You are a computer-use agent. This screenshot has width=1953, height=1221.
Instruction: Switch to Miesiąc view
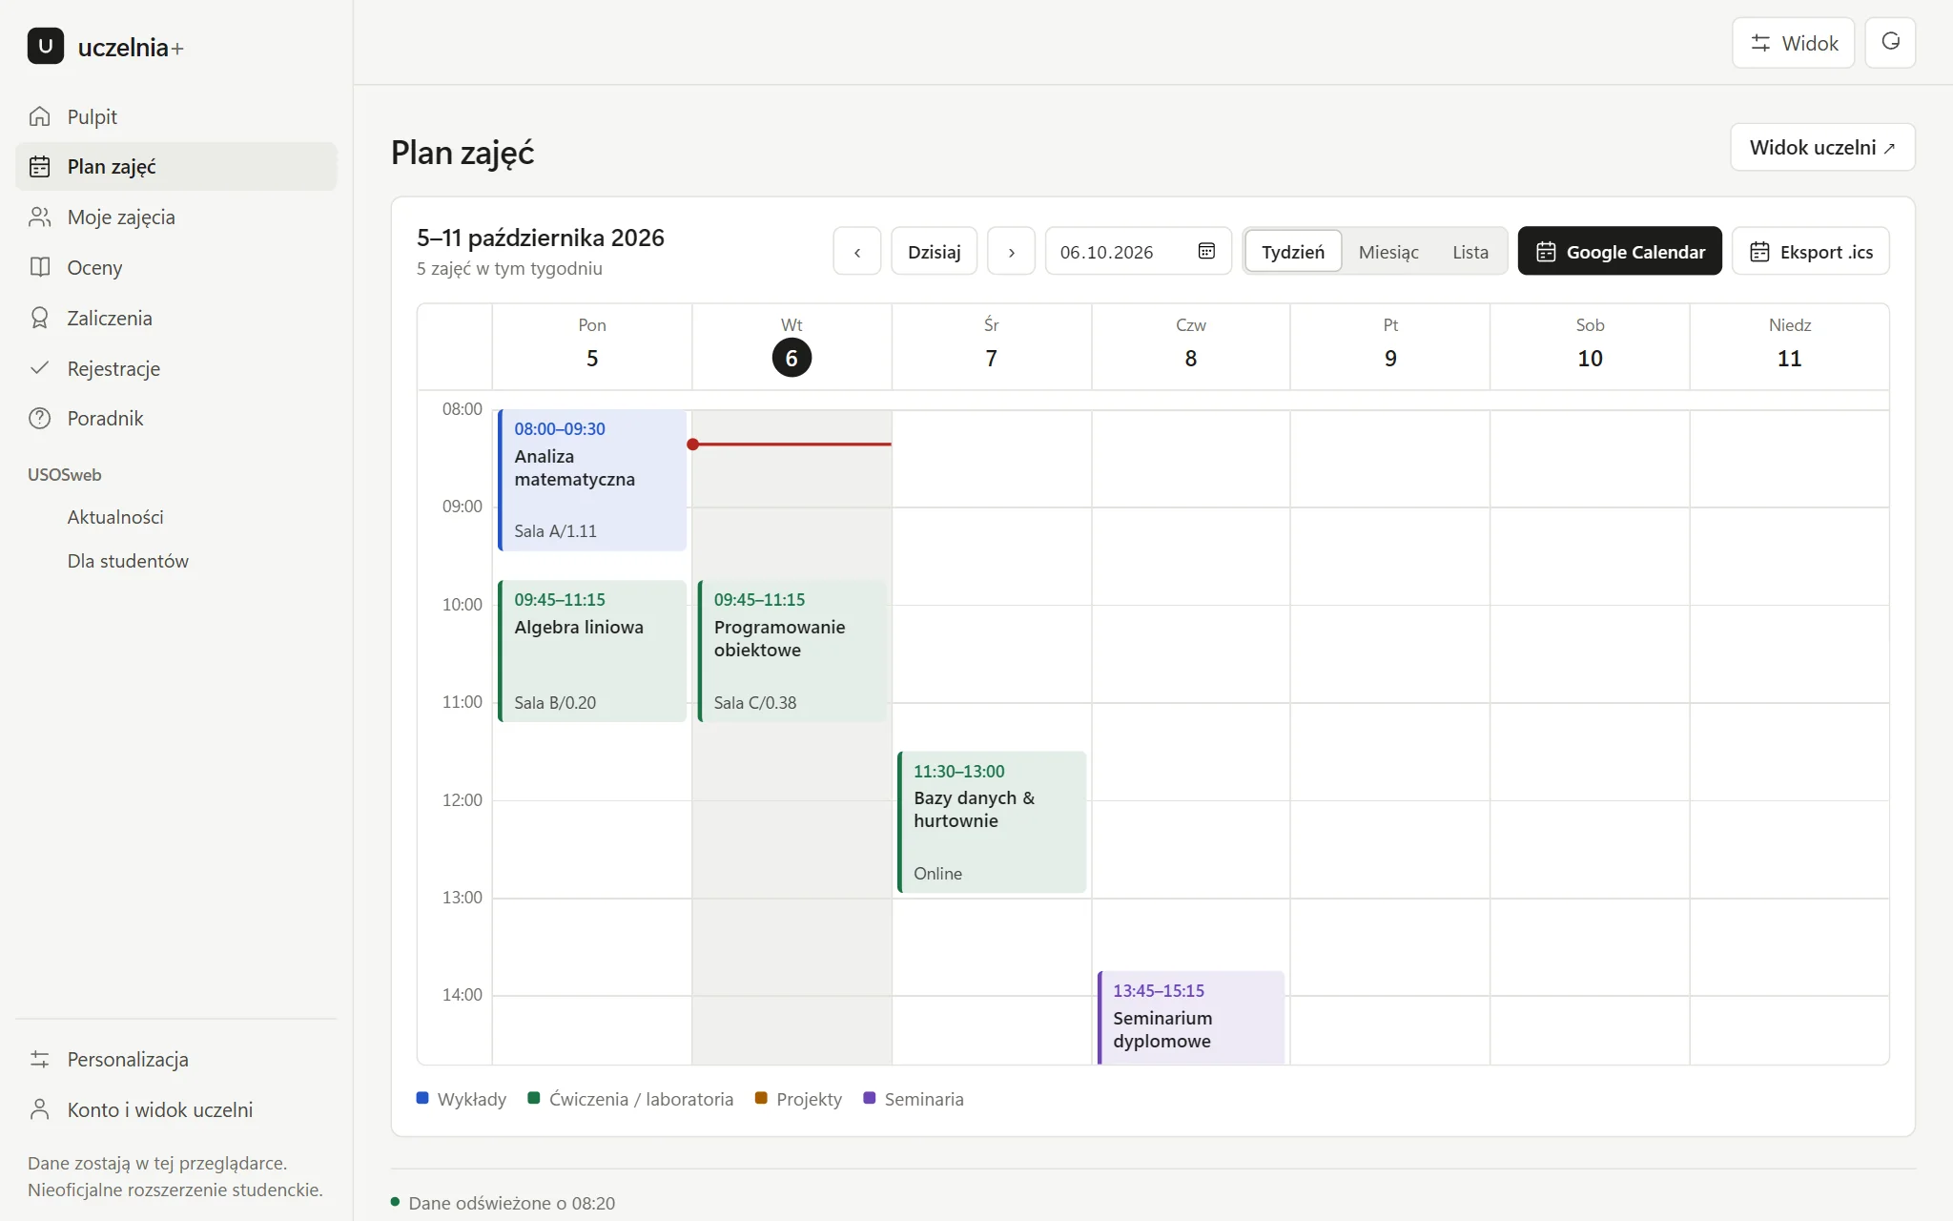pos(1388,252)
